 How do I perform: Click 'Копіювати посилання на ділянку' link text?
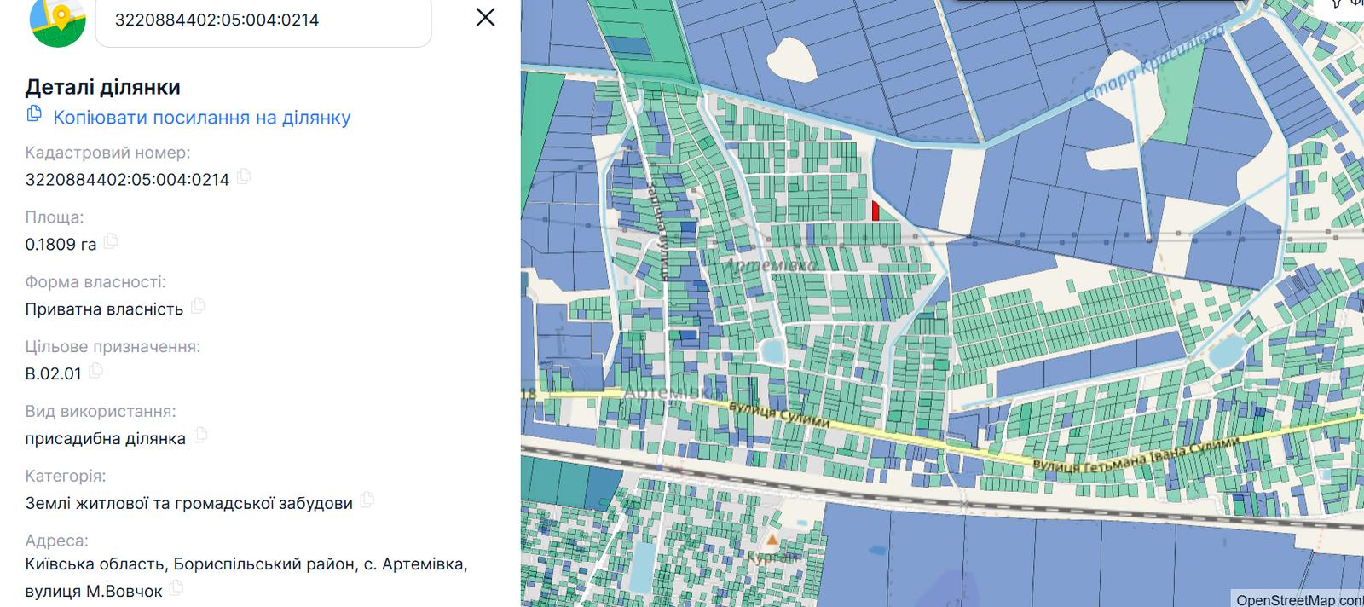[x=202, y=118]
